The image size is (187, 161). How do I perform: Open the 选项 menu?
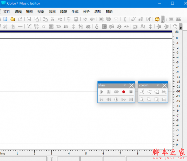(x=98, y=12)
